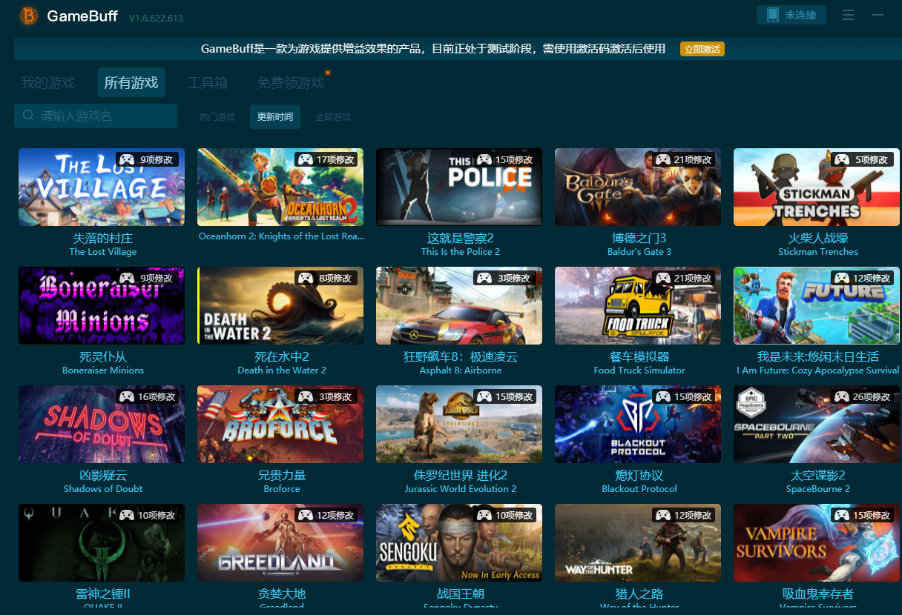
Task: Open Greedland game thumbnail
Action: [280, 542]
